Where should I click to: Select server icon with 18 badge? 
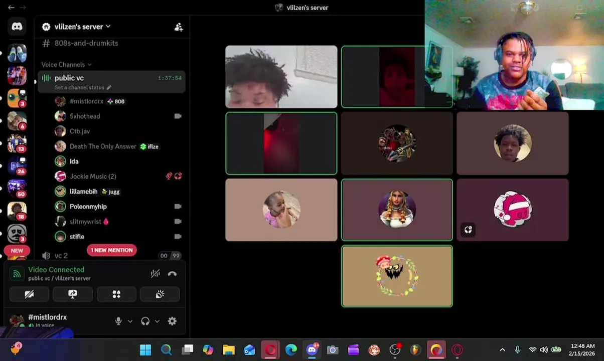coord(17,212)
